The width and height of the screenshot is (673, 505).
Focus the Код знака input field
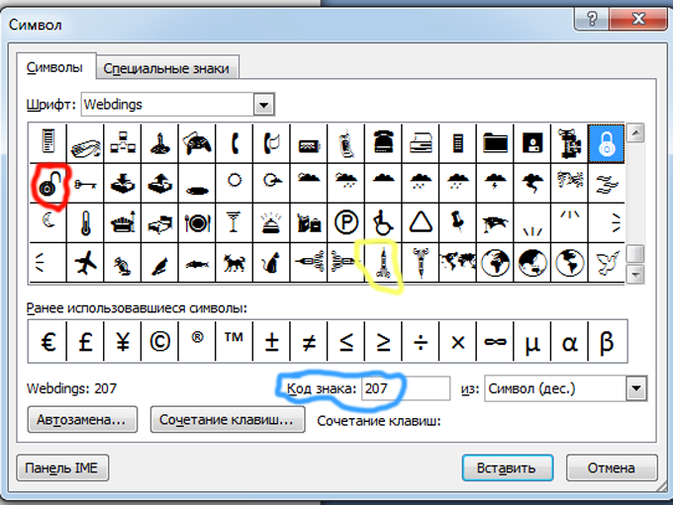(406, 388)
